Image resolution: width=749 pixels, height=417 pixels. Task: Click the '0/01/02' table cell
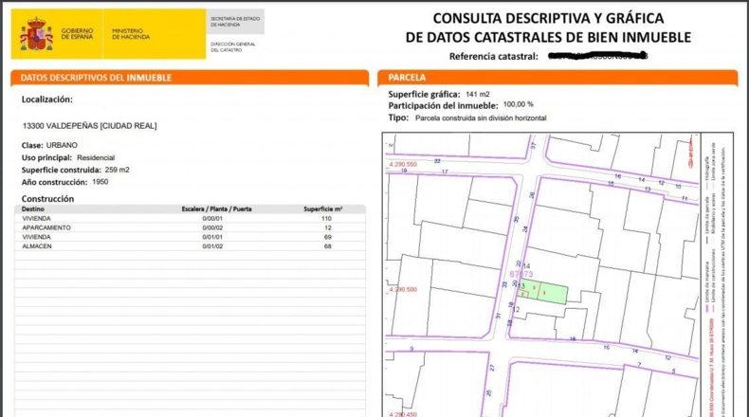point(212,246)
